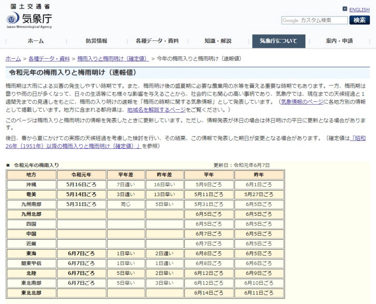Click the arrow icon beside ENGLISH

345,9
